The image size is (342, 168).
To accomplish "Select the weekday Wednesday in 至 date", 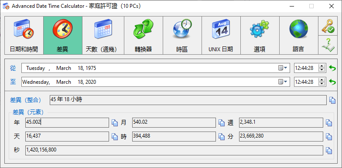I will coord(36,82).
